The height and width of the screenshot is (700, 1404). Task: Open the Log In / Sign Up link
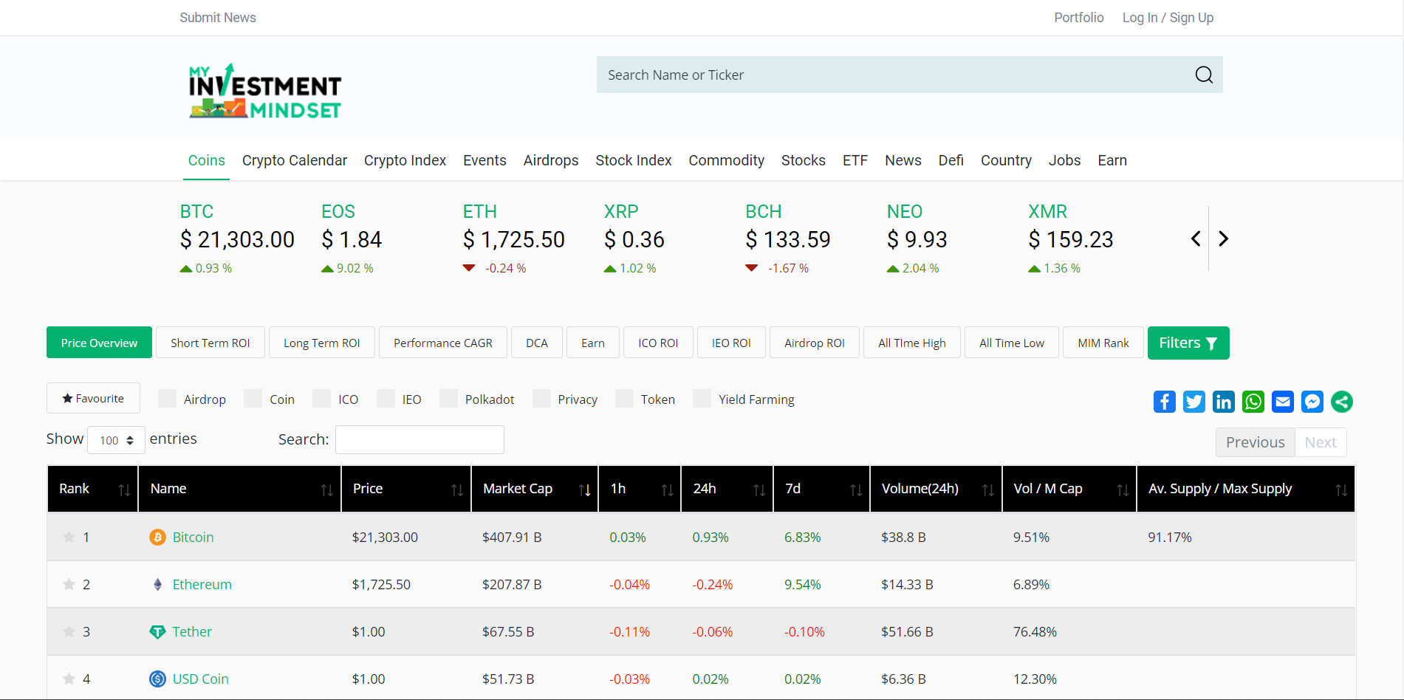(1168, 18)
